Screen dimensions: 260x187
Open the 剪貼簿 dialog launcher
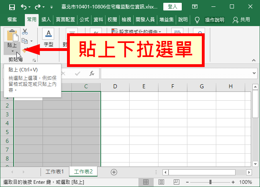pos(34,60)
